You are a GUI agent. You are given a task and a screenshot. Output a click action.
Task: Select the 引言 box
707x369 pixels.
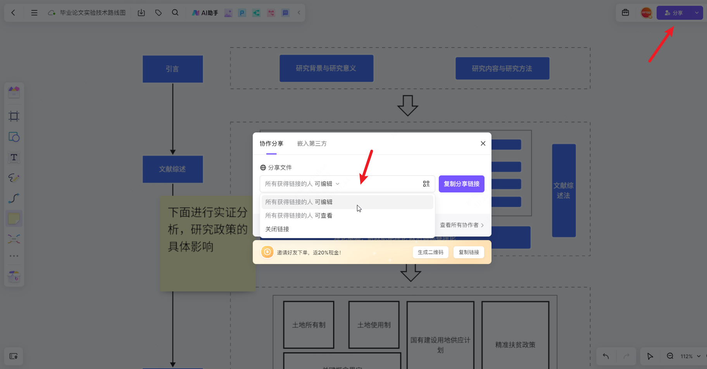point(172,69)
